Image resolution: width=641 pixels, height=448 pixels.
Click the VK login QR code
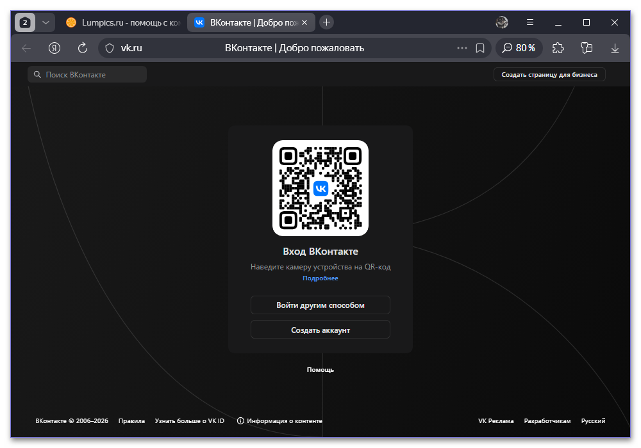pyautogui.click(x=320, y=188)
